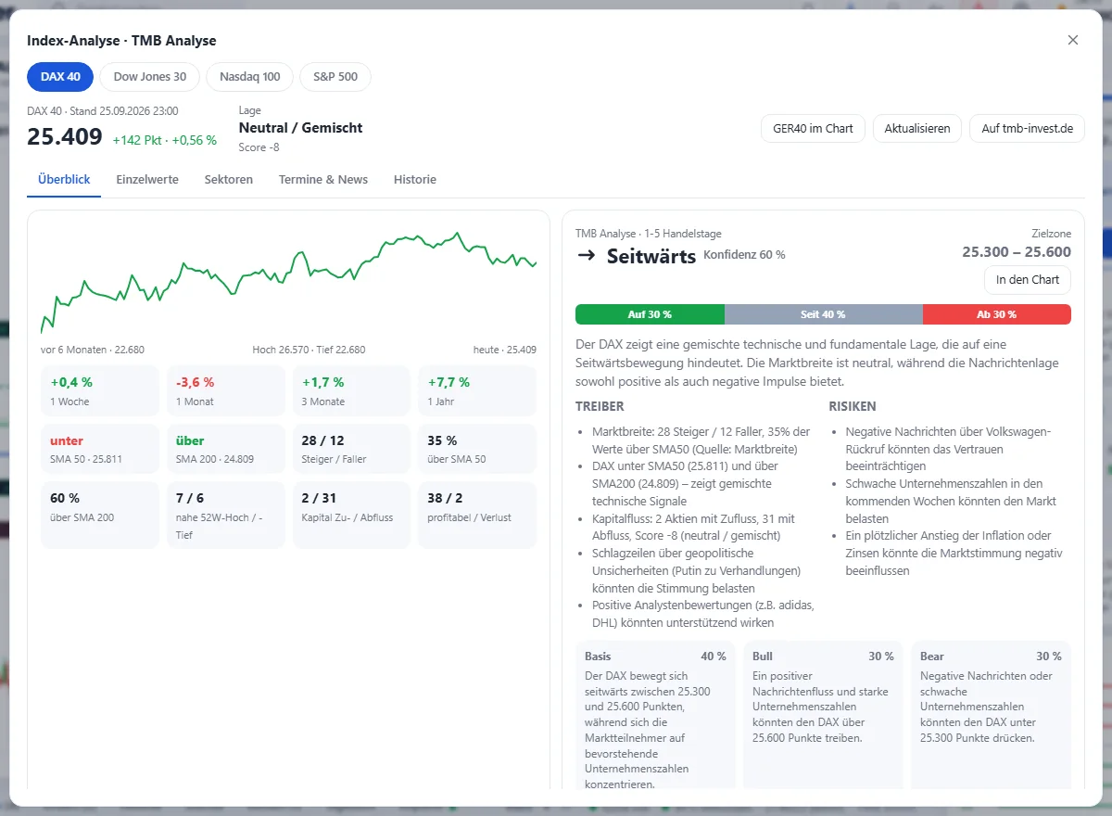
Task: Select the 60 % über SMA 200 tile
Action: pos(99,515)
